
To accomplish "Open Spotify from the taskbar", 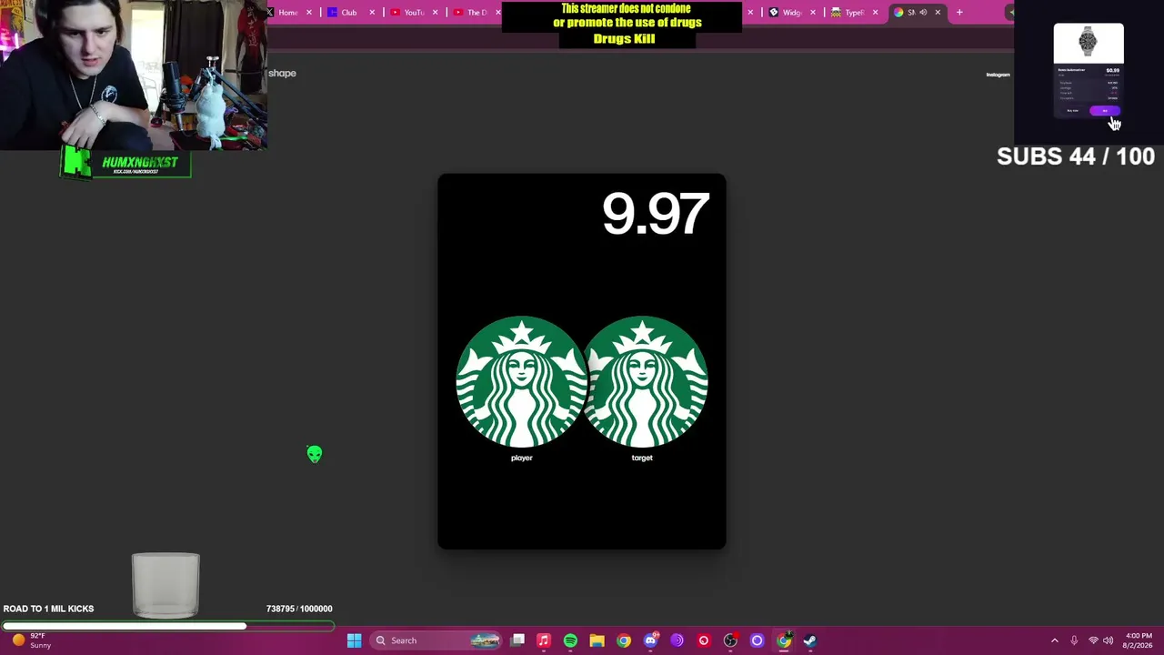I will [x=570, y=640].
